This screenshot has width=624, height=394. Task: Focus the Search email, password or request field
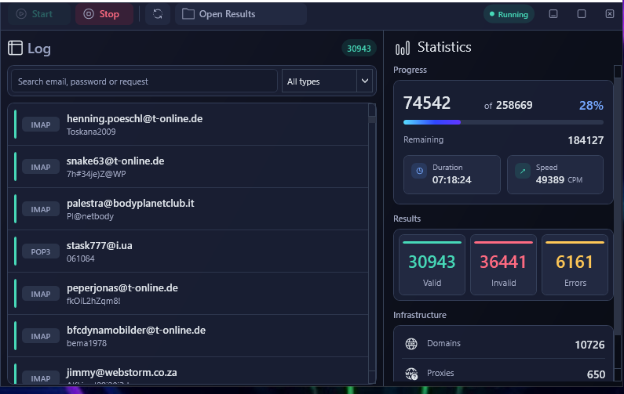point(144,81)
